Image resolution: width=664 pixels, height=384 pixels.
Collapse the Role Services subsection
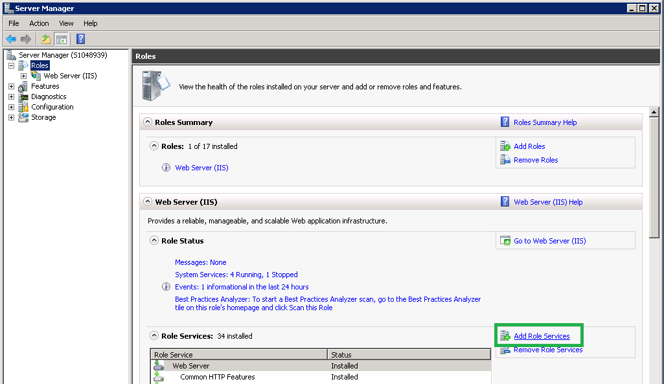coord(154,335)
